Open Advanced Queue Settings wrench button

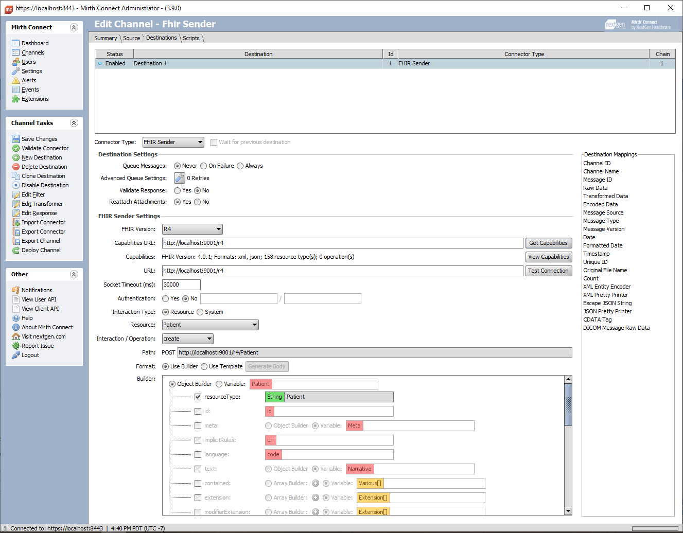pos(180,178)
